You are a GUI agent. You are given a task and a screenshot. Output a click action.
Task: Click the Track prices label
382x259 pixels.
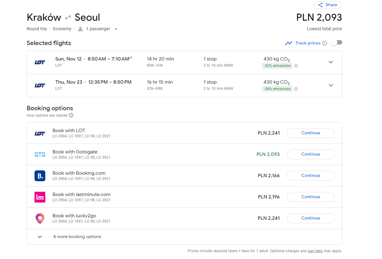pyautogui.click(x=308, y=43)
